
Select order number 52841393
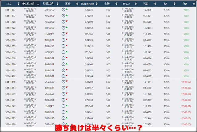pos(10,118)
